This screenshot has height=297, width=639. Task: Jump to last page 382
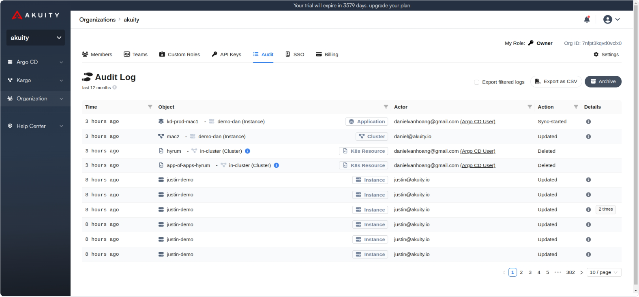coord(570,272)
